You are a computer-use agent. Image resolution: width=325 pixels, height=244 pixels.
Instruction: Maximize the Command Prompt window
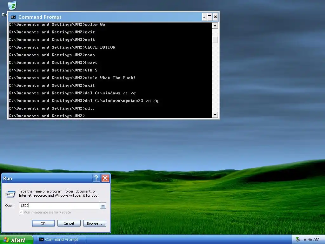(x=209, y=17)
